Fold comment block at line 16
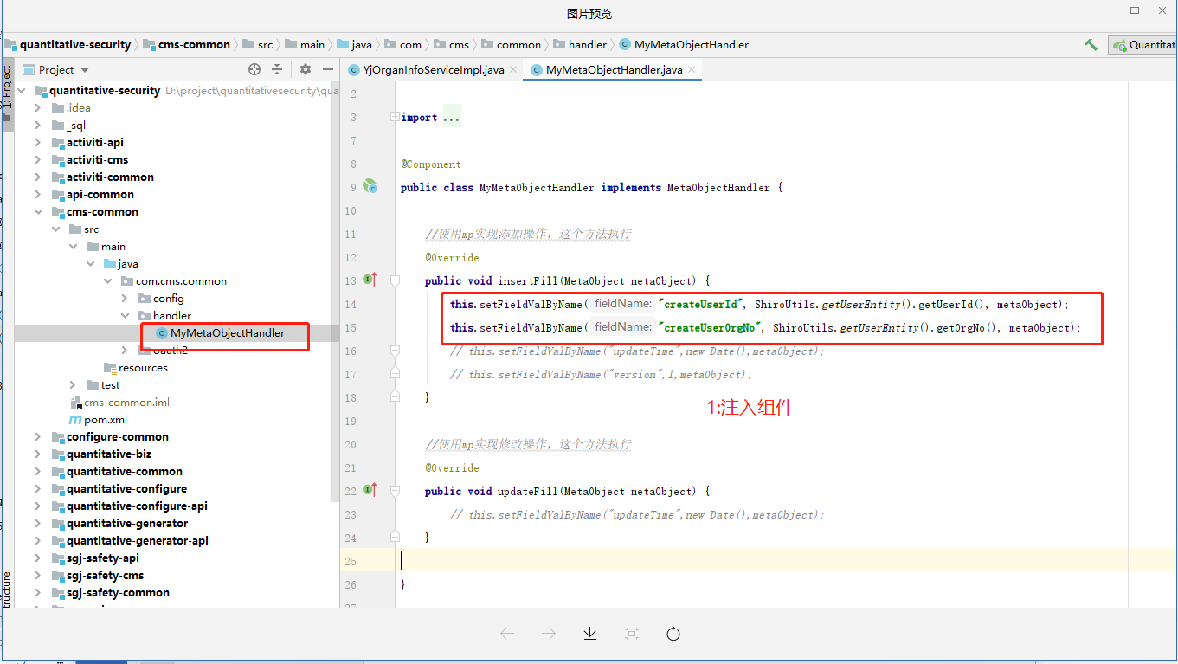The width and height of the screenshot is (1178, 664). (395, 351)
